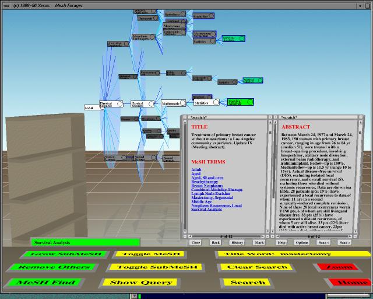Click the Grow SubMeSH button
Image resolution: width=373 pixels, height=299 pixels.
tap(66, 254)
